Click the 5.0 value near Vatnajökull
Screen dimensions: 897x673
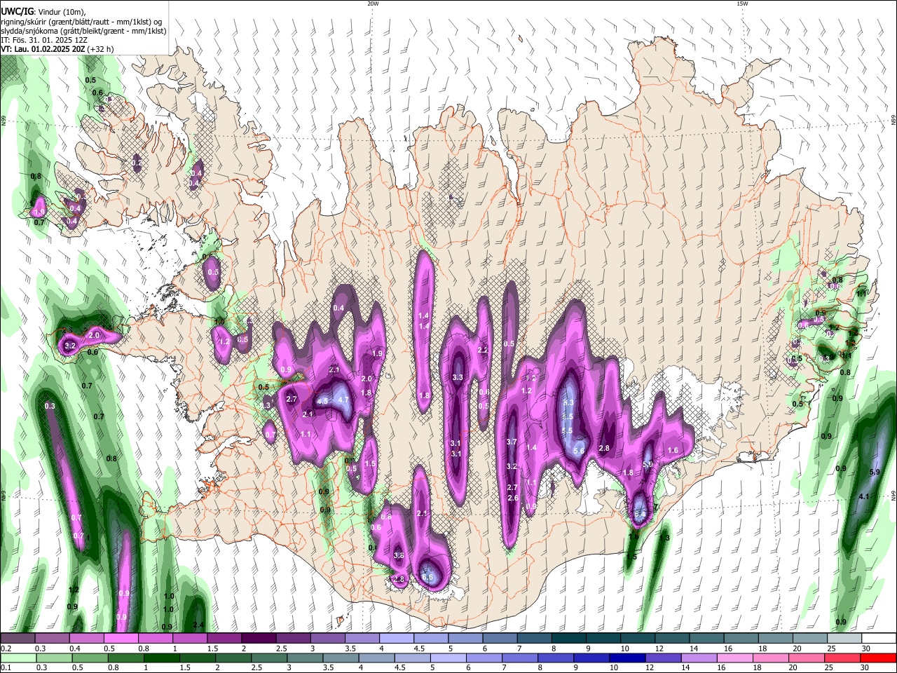pyautogui.click(x=648, y=464)
